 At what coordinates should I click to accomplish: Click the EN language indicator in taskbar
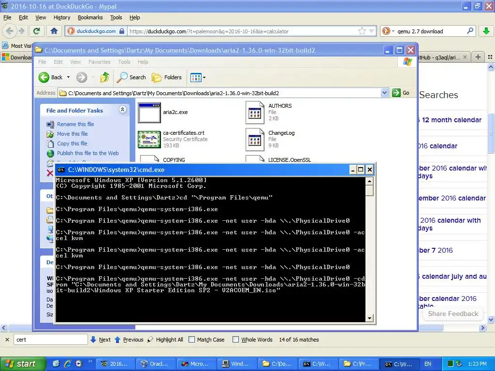point(427,364)
